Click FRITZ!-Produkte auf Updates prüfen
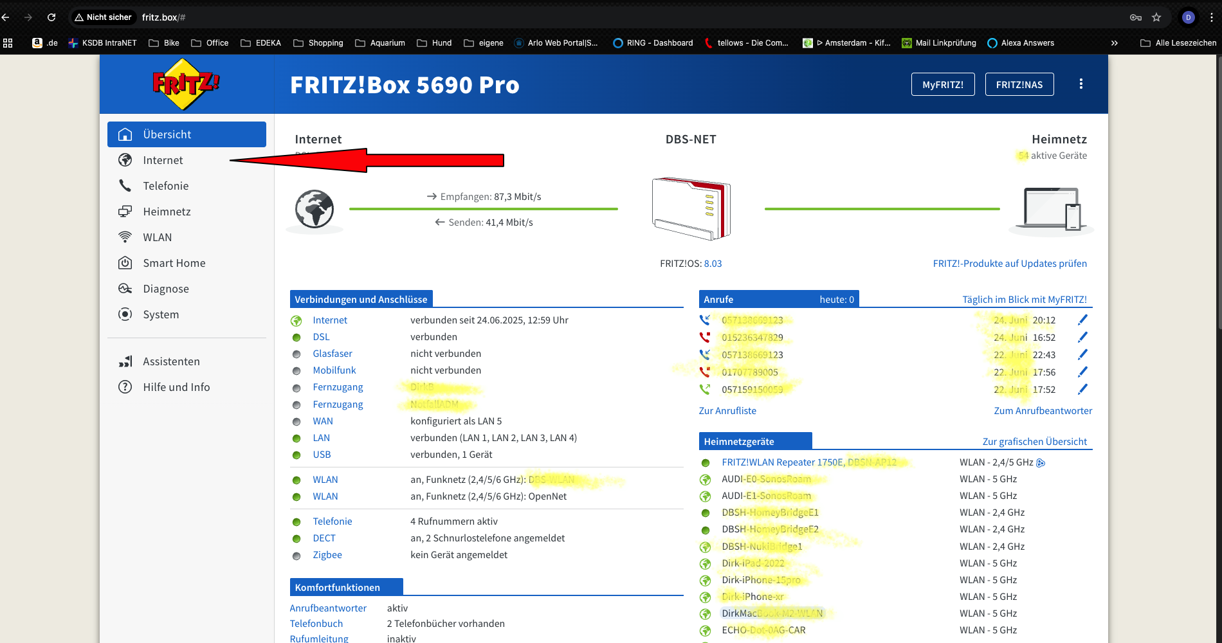This screenshot has height=643, width=1222. [1010, 264]
